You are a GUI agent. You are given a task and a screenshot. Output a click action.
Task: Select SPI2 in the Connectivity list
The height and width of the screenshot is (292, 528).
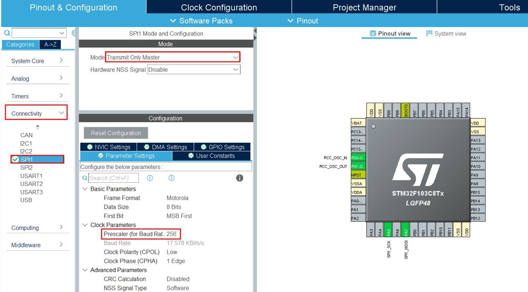26,168
